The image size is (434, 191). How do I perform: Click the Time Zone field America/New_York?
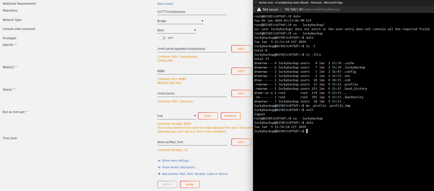click(192, 142)
